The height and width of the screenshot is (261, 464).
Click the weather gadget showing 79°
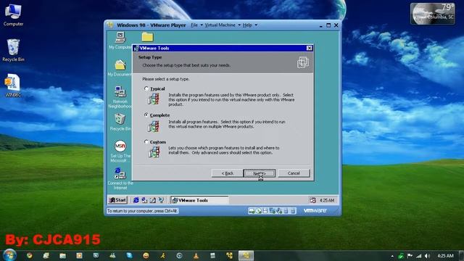433,14
